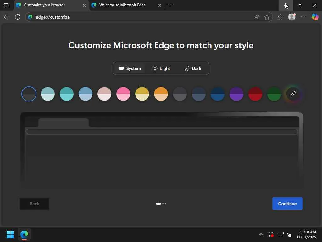Choose the yellow color swatch
The height and width of the screenshot is (242, 322).
pos(142,94)
